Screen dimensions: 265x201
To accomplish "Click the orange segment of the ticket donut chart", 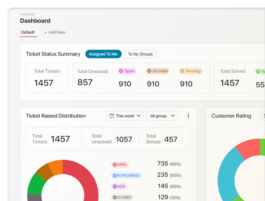I will (57, 167).
